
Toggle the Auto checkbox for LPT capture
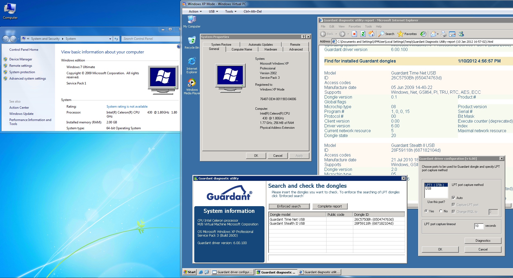453,198
